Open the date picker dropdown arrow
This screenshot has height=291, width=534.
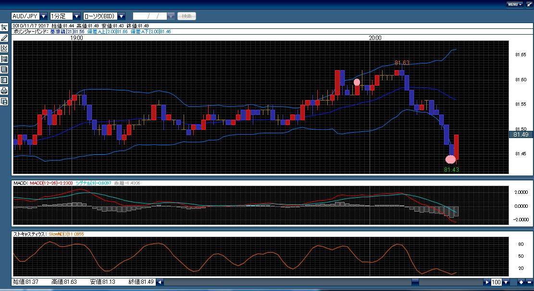[171, 16]
